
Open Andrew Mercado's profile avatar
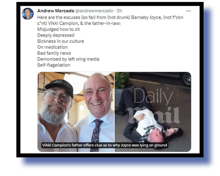pos(28,14)
